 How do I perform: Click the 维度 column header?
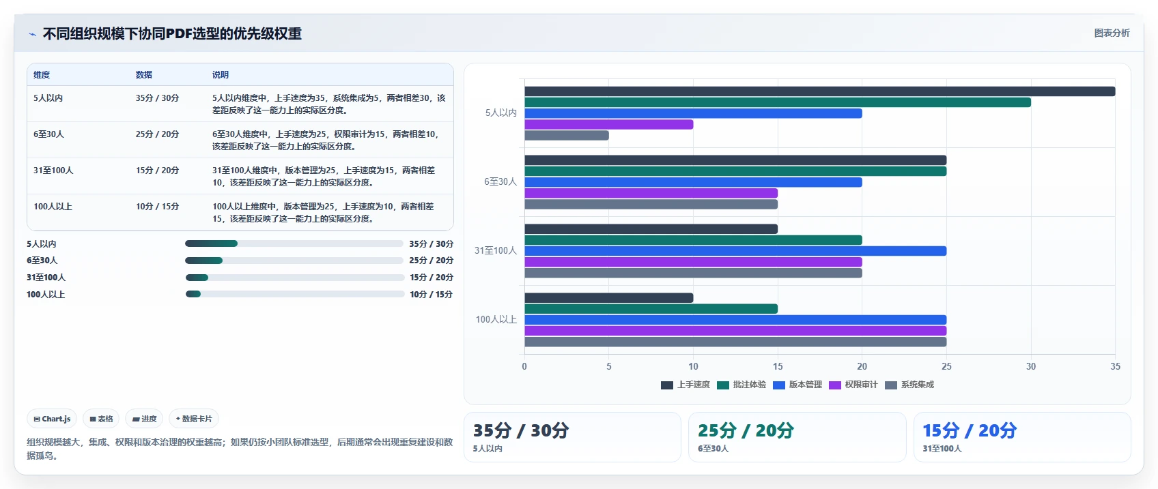42,75
